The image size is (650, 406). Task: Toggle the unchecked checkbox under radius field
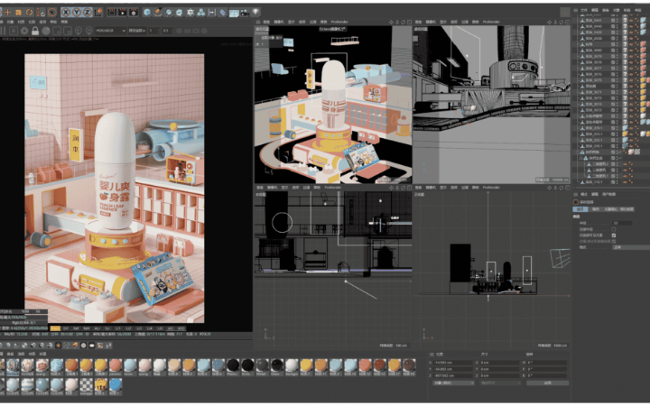click(614, 229)
